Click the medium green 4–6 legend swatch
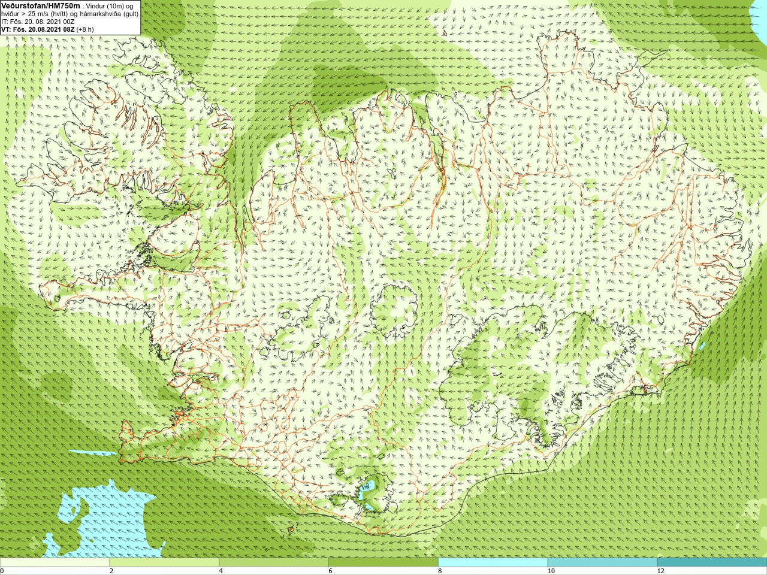The width and height of the screenshot is (767, 575). (274, 562)
